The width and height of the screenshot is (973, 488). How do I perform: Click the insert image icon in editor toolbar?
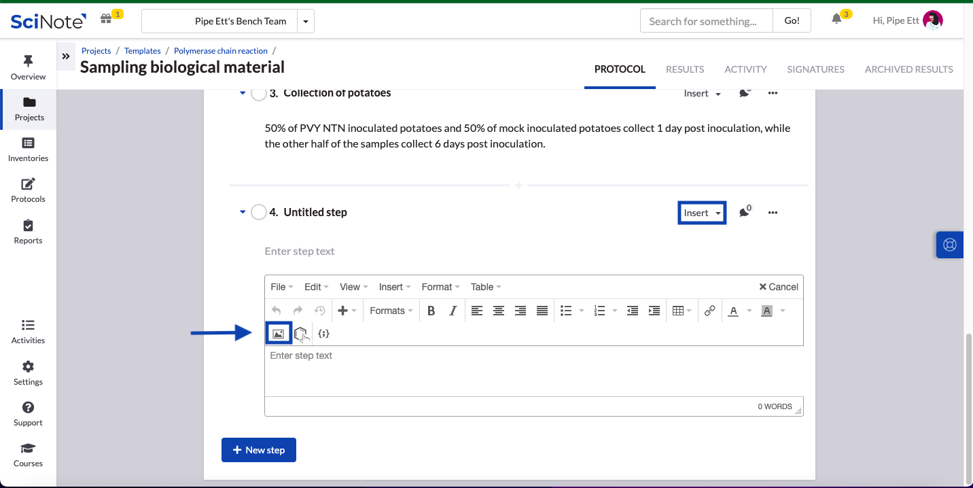pos(278,334)
